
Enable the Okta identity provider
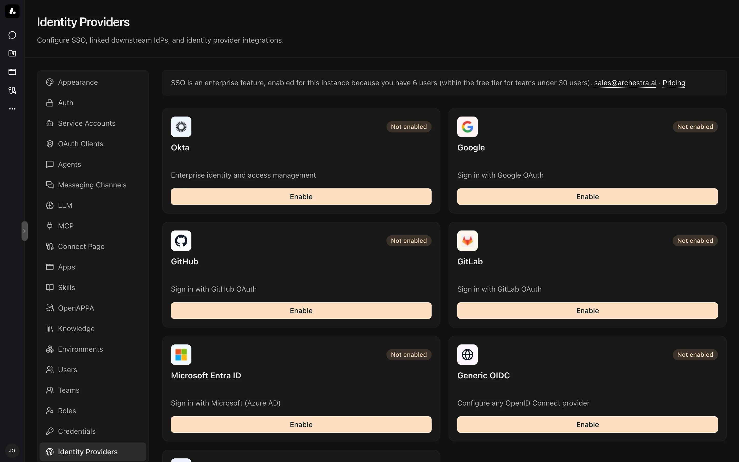(301, 196)
